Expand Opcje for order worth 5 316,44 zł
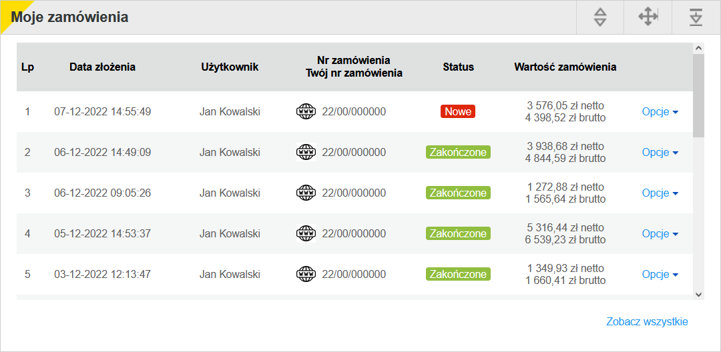Viewport: 721px width, 352px height. click(x=660, y=234)
